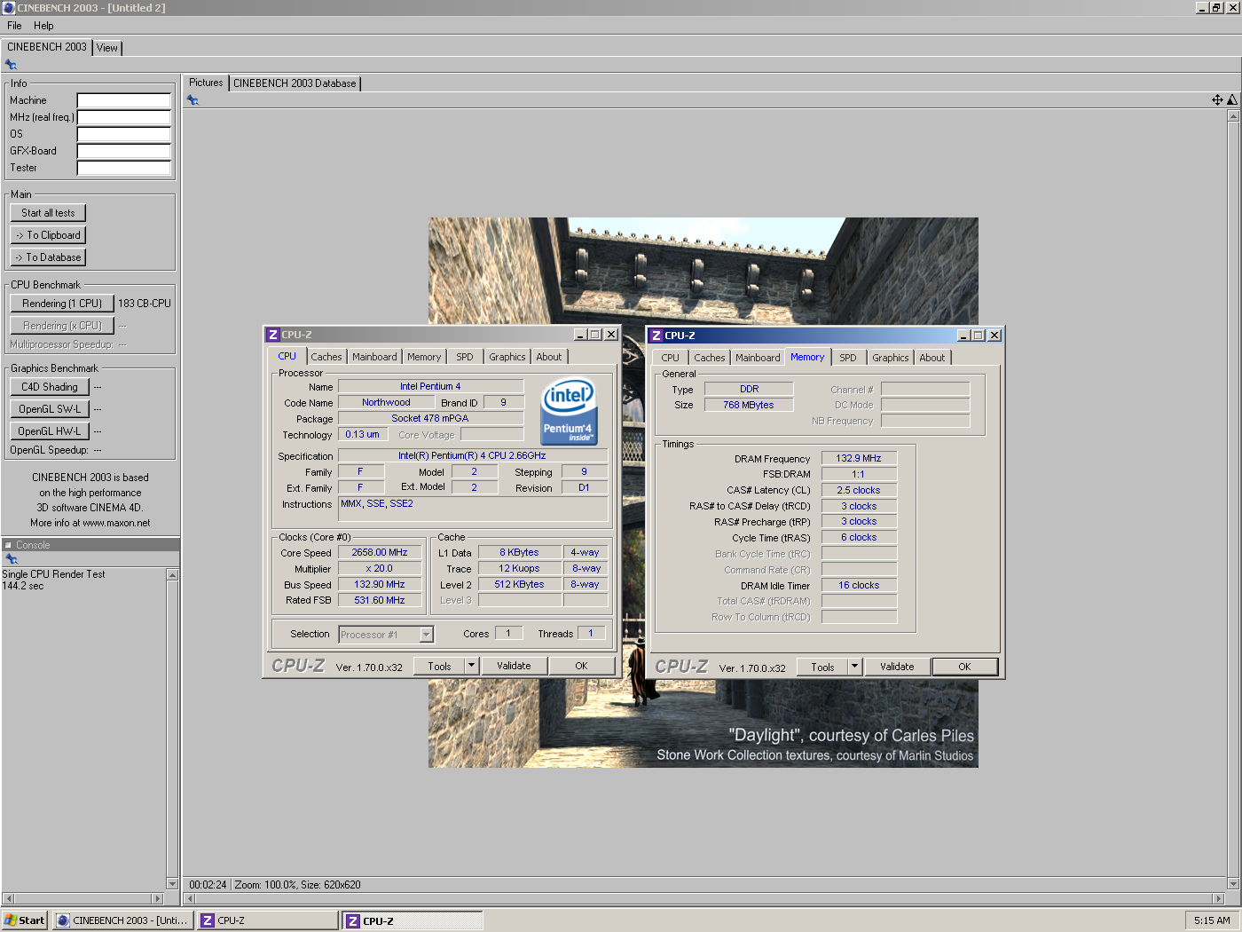Click the Z icon in the left CPU-Z title bar
Viewport: 1242px width, 932px height.
[273, 335]
